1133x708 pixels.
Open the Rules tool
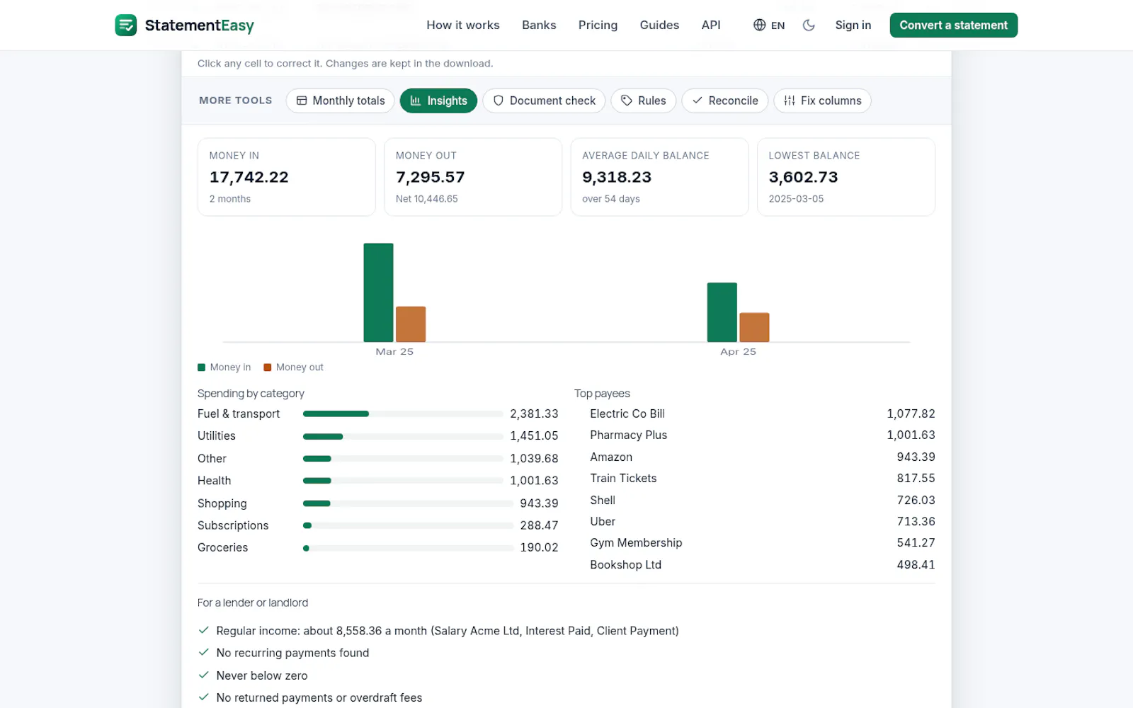(643, 101)
